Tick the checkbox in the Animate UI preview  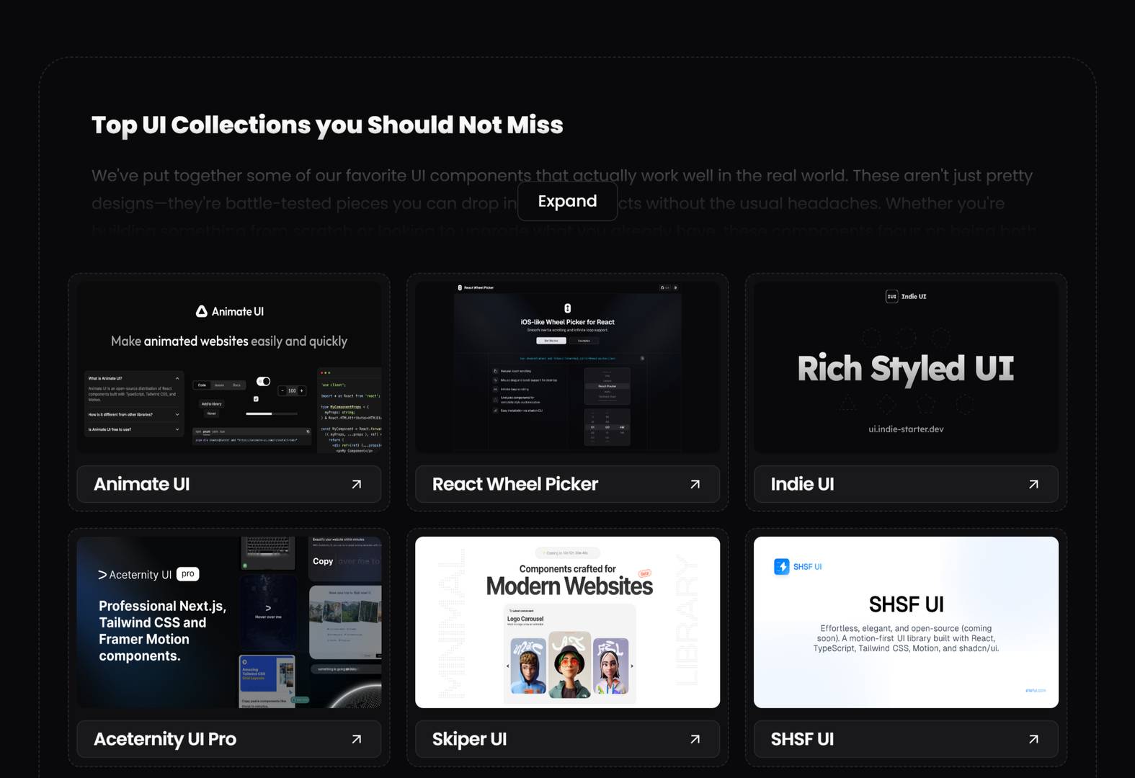(256, 398)
